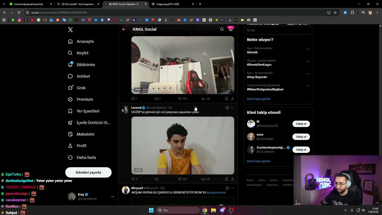Open the @Lorendiyolar handle link
382x215 pixels.
click(x=156, y=107)
